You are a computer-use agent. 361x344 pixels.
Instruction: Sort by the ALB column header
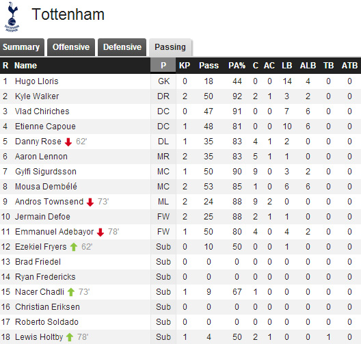[308, 66]
